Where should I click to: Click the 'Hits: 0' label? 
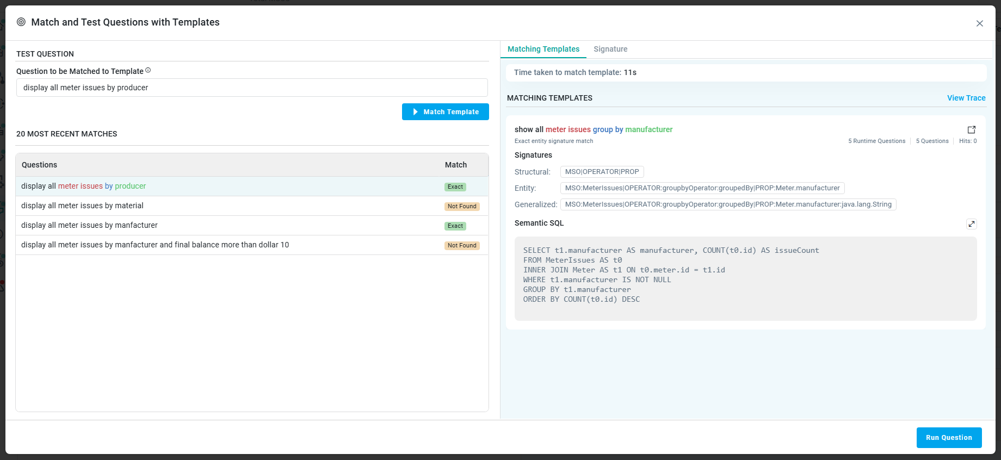click(968, 141)
